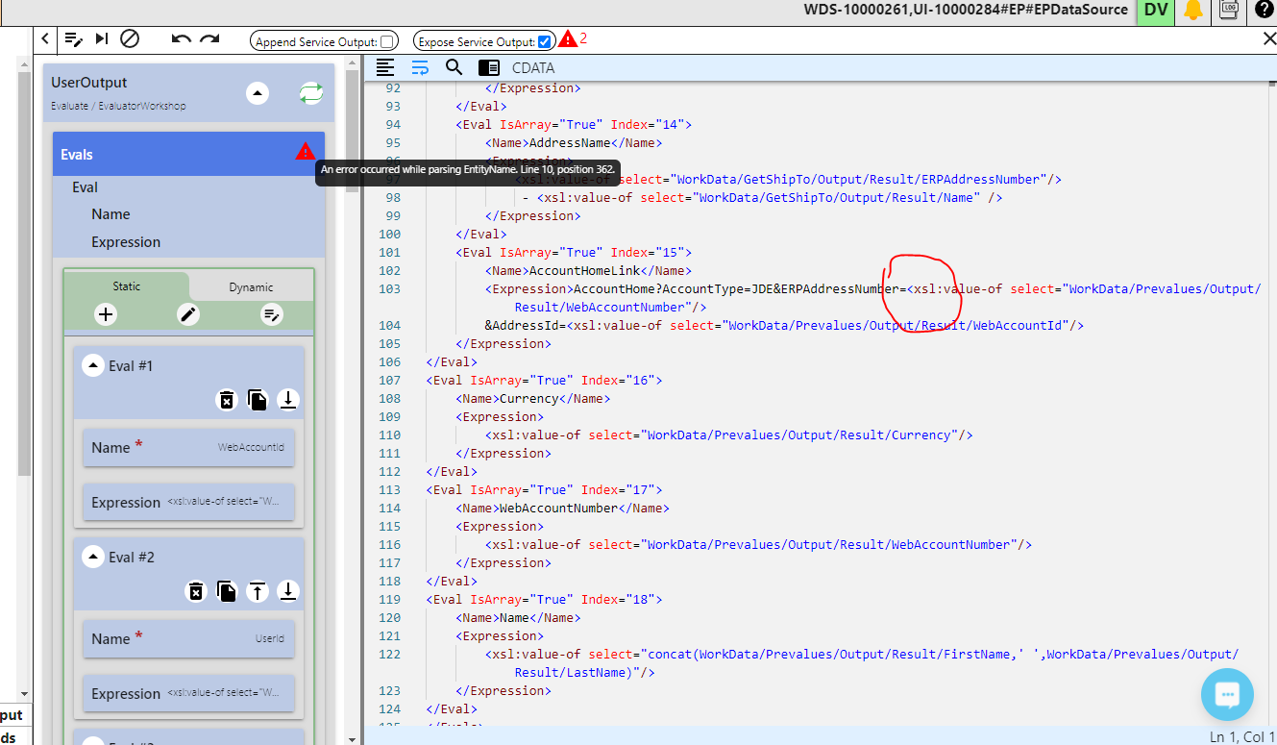Image resolution: width=1277 pixels, height=745 pixels.
Task: Click the disable (circle-slash) icon
Action: coord(130,39)
